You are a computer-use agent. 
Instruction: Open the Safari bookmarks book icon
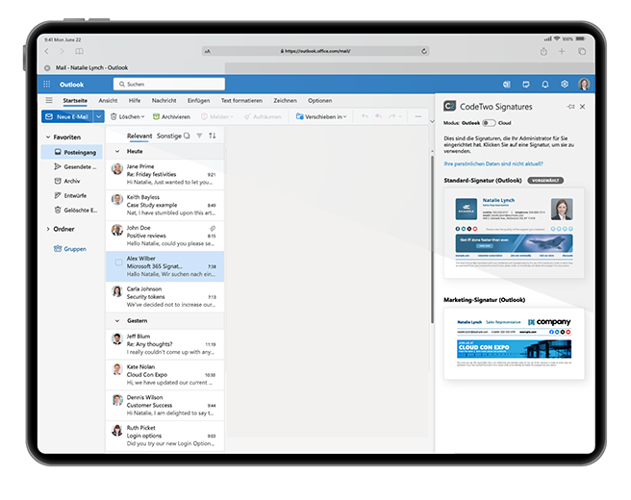79,51
